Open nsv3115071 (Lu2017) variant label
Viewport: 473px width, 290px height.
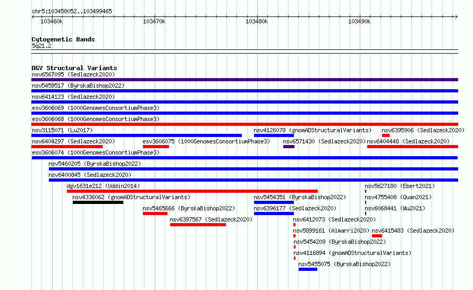click(62, 130)
